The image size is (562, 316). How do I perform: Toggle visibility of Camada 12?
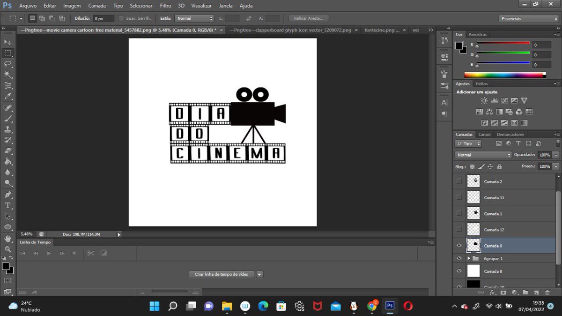click(x=459, y=229)
